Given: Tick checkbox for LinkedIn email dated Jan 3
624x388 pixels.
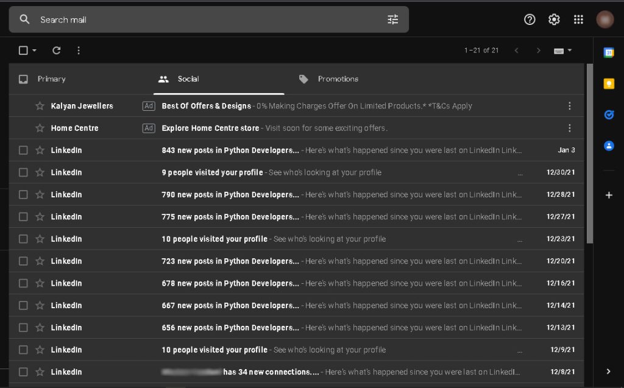Looking at the screenshot, I should click(23, 150).
